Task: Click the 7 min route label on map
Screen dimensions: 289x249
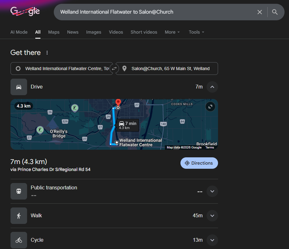Action: point(128,125)
